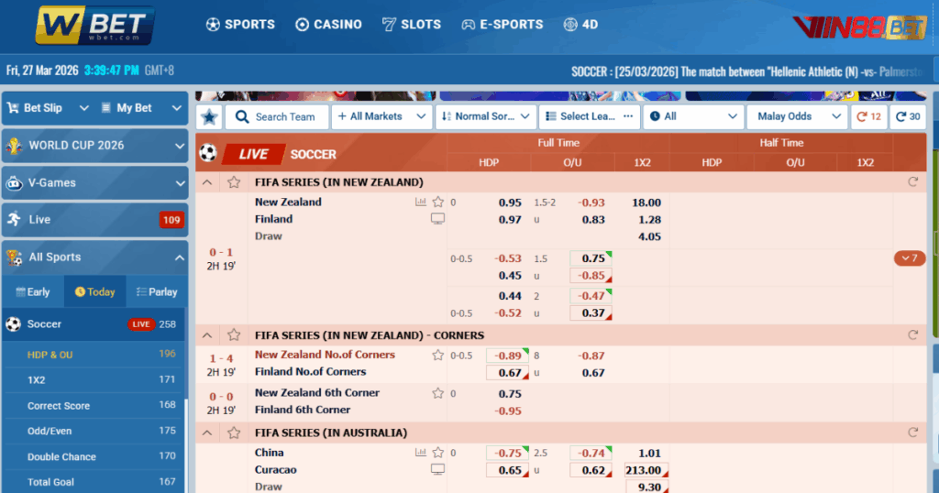This screenshot has width=939, height=493.
Task: Click the favorites star filter button
Action: (x=209, y=116)
